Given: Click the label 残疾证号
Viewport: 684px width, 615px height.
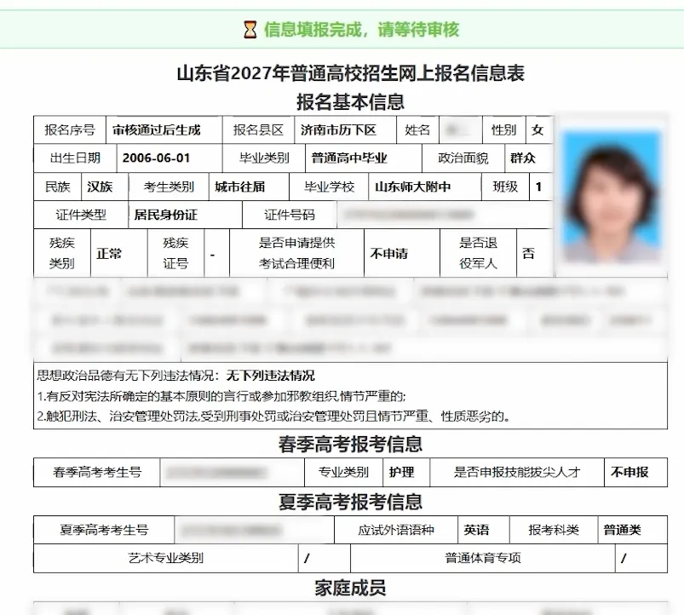Looking at the screenshot, I should click(175, 253).
